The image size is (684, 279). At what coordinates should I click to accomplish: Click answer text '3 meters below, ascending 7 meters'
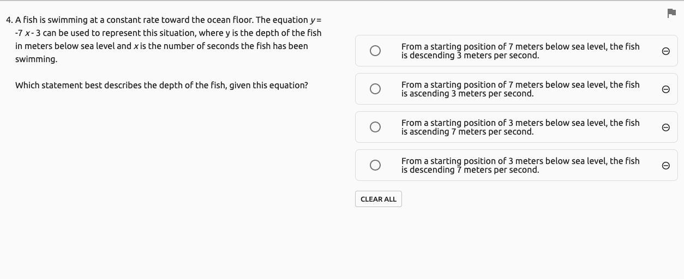point(520,127)
